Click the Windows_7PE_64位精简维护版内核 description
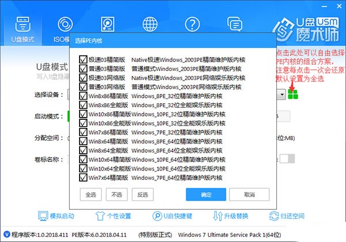Image resolution: width=346 pixels, height=242 pixels. 177,177
